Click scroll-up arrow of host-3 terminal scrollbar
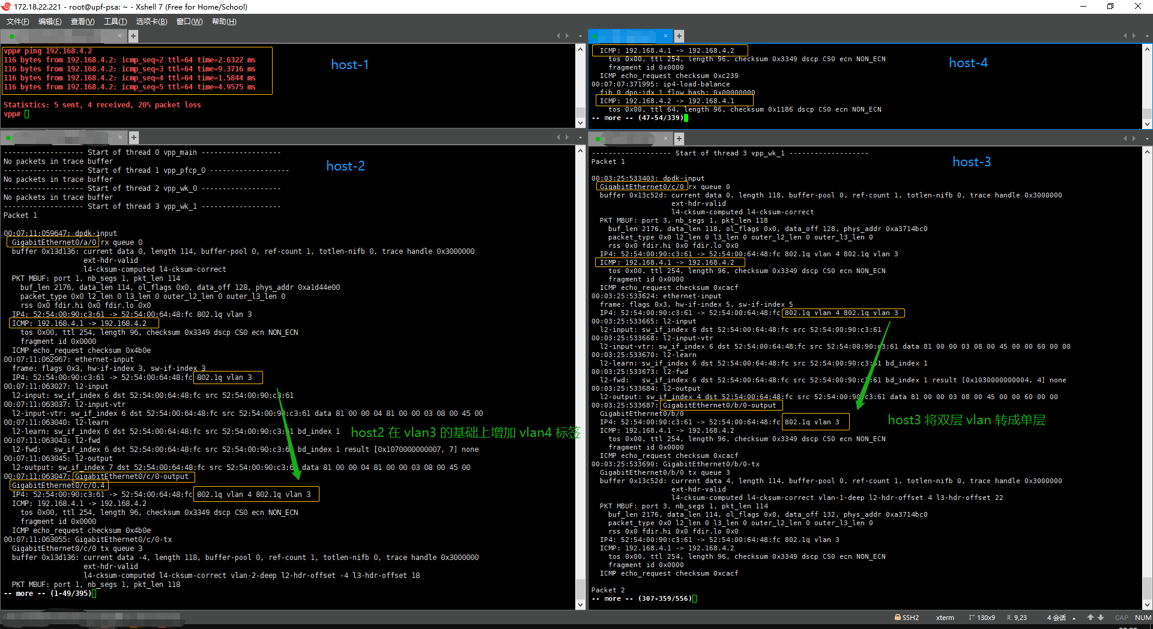The width and height of the screenshot is (1153, 629). 1147,152
